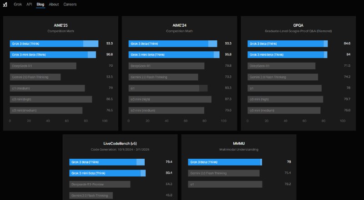Select Grok 3 mini Beta bar in AIME'25
Image resolution: width=364 pixels, height=200 pixels.
coord(53,55)
